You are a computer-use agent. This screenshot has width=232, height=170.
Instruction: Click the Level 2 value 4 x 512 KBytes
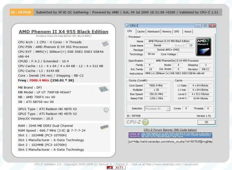(x=200, y=94)
